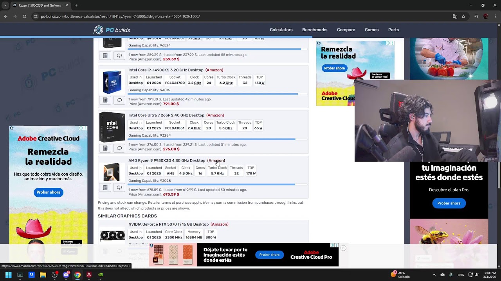Click Gaming Capability: 94815 text
Screen dimensions: 501x281
point(149,90)
